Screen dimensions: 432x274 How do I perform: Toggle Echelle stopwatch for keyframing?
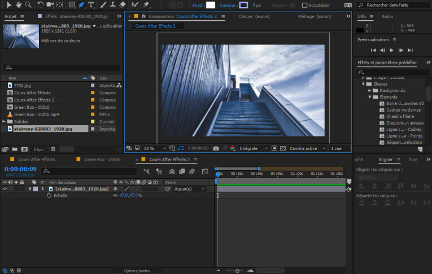[x=49, y=196]
